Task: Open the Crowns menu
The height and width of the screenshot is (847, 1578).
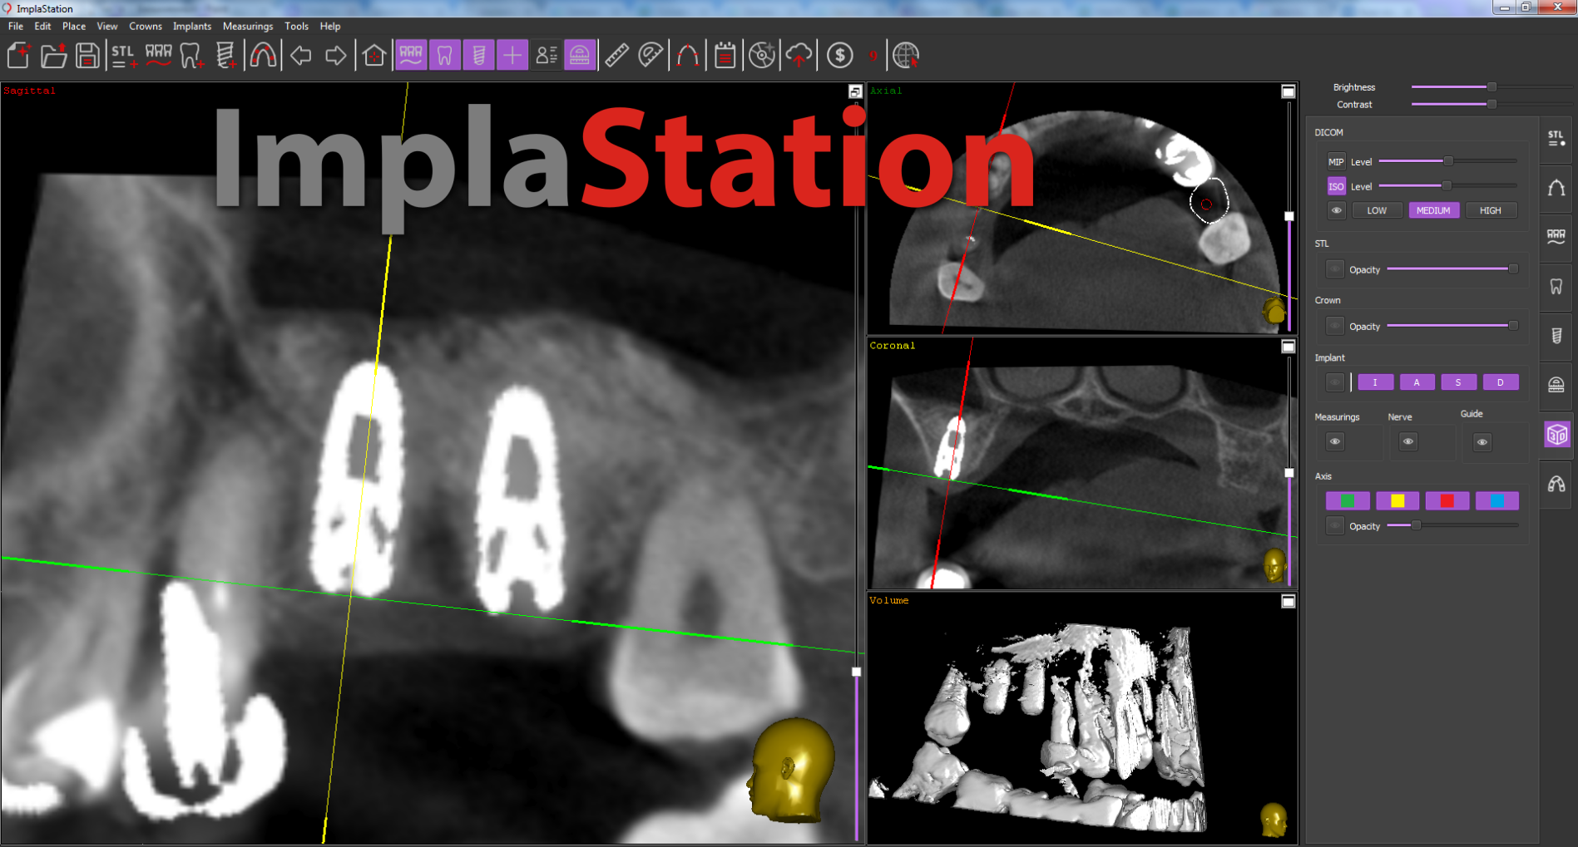Action: point(146,27)
